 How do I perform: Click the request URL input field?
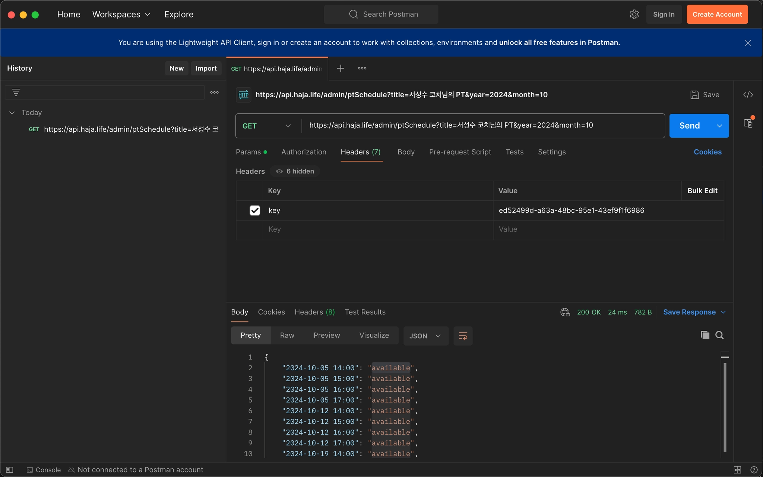click(481, 126)
